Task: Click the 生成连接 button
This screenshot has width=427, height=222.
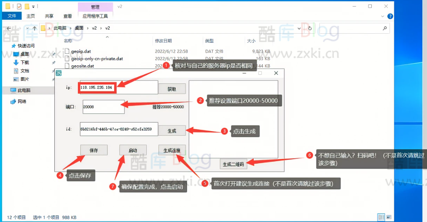Action: point(172,150)
